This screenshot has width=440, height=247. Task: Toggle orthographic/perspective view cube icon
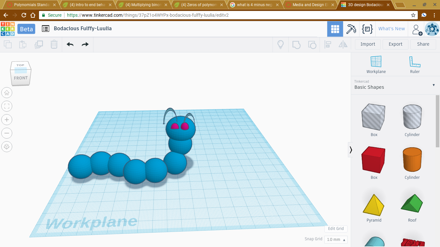7,147
